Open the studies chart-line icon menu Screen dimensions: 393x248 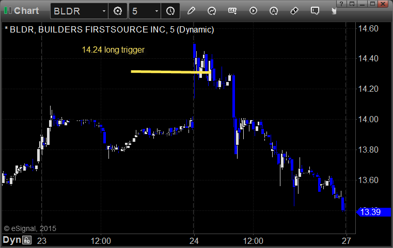point(212,11)
